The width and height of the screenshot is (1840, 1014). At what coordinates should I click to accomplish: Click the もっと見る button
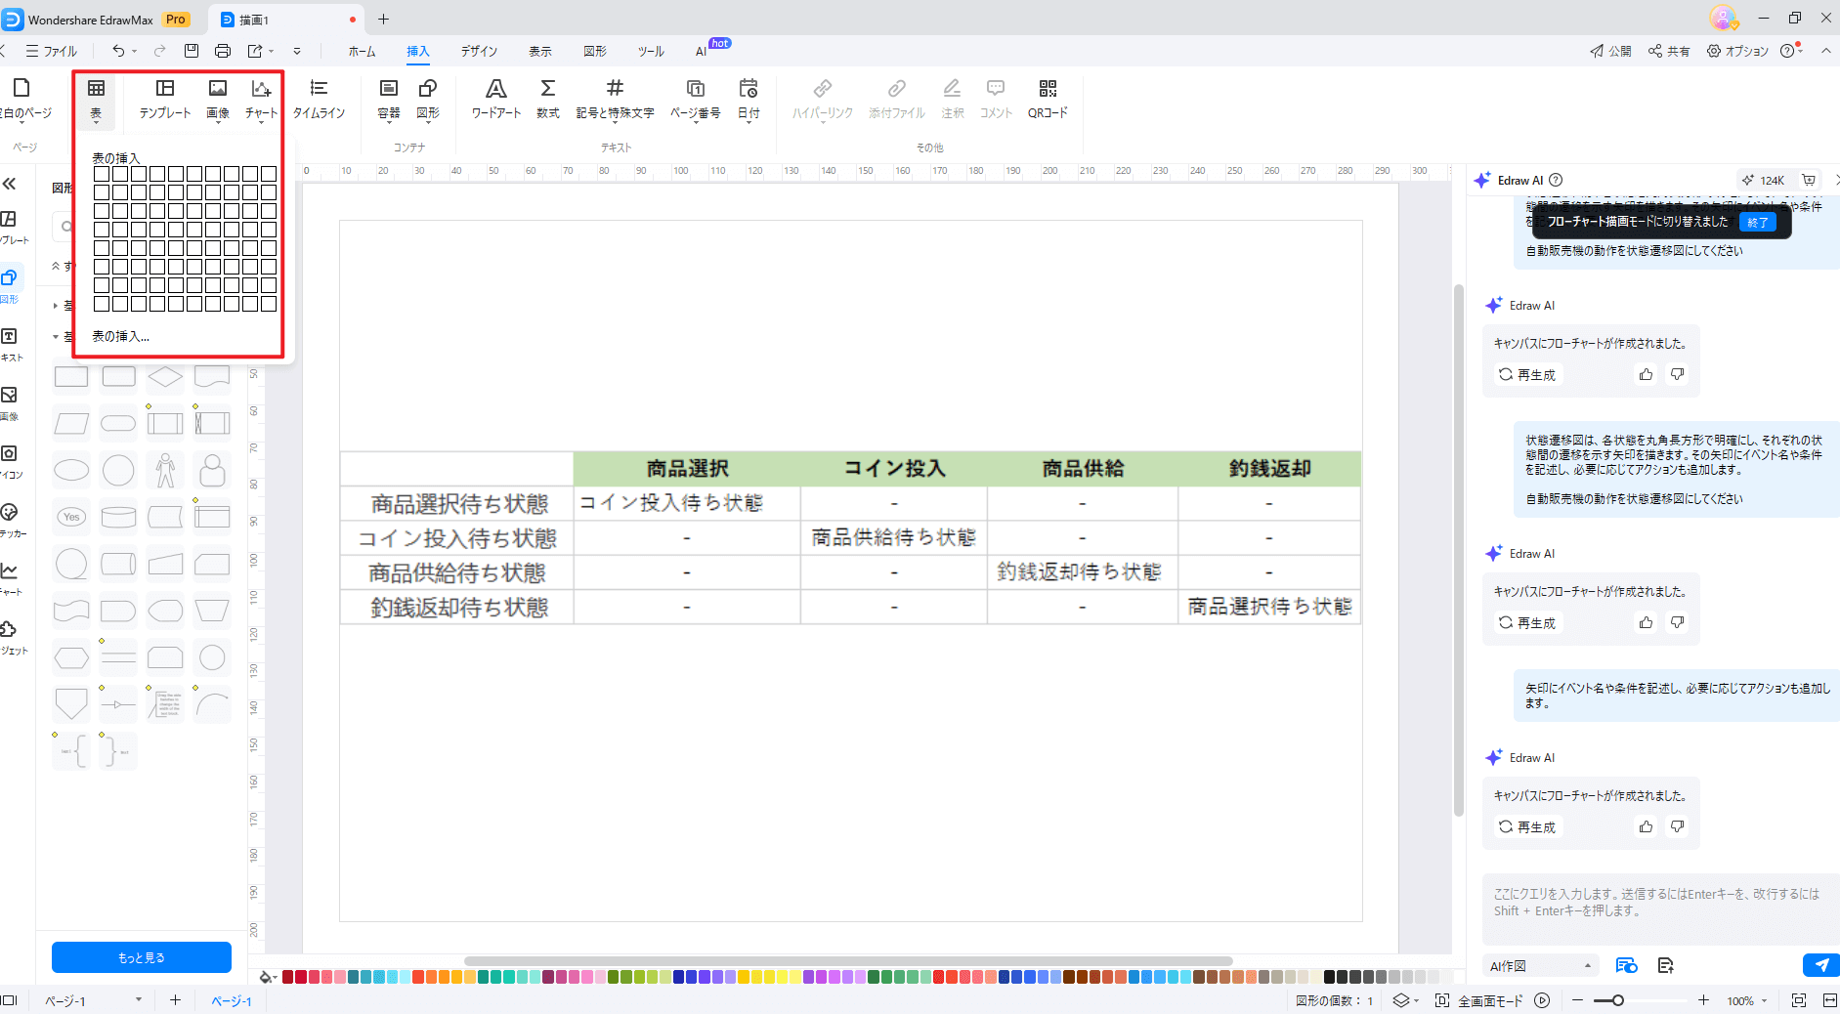142,957
